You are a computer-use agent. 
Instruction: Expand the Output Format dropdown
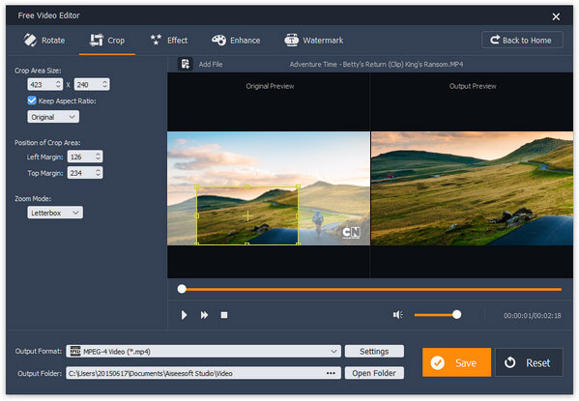pos(203,352)
